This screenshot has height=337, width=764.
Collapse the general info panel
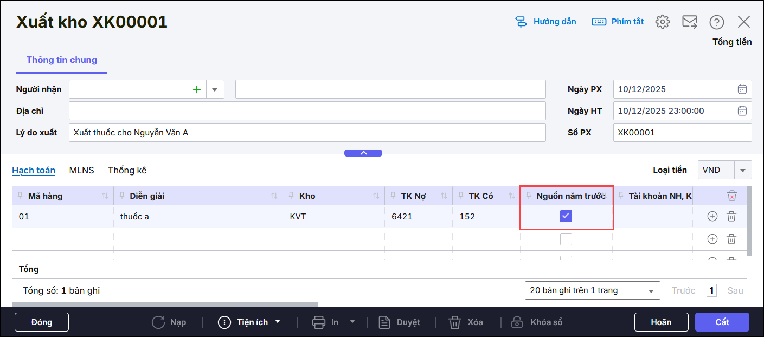tap(363, 153)
